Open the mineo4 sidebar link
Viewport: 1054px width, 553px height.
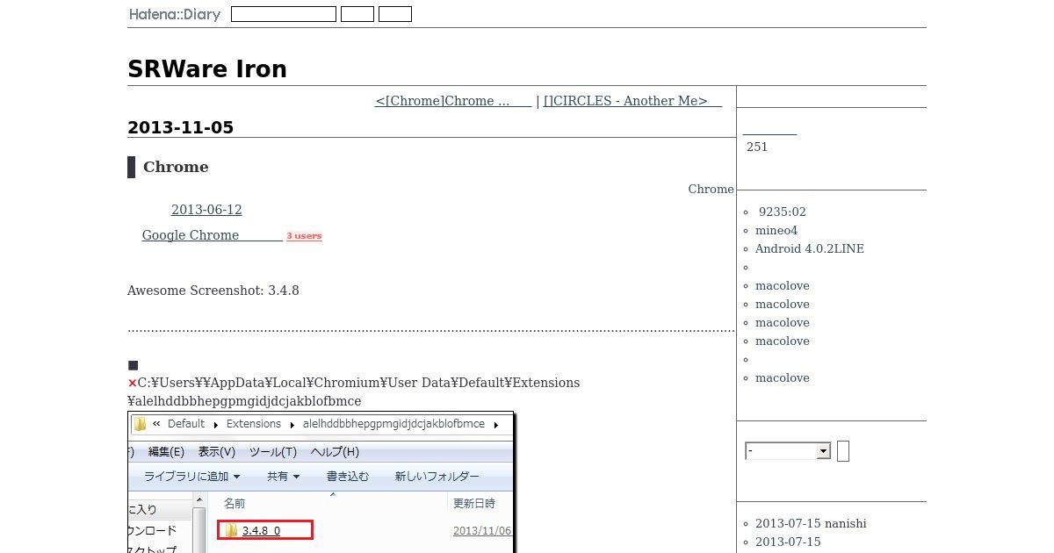(776, 231)
